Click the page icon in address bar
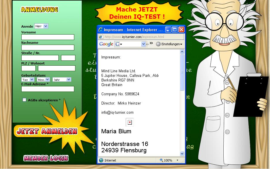 pos(101,37)
